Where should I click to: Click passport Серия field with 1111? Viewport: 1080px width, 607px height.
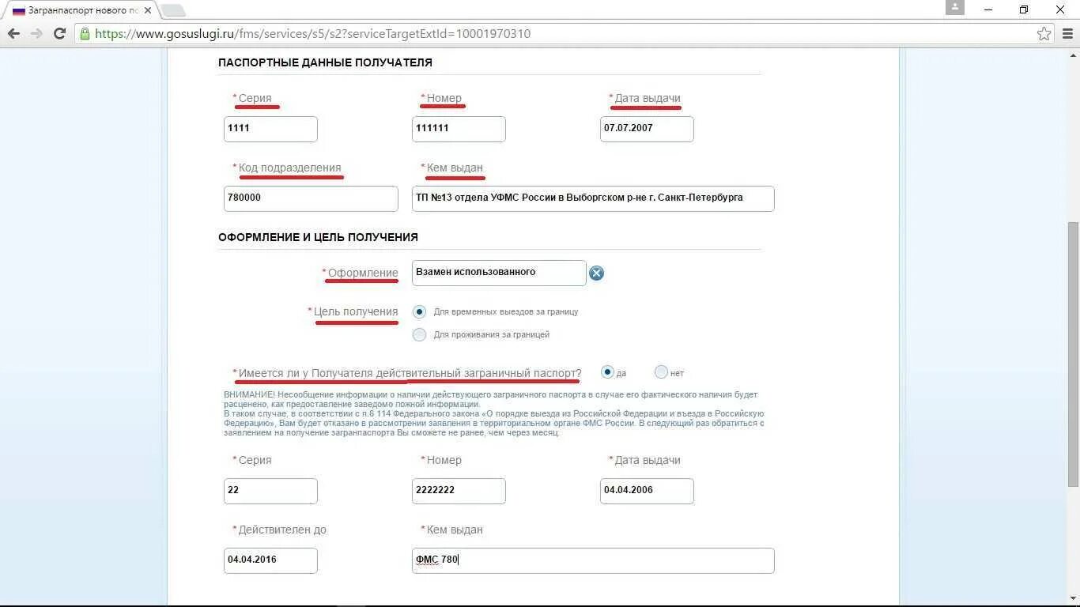coord(270,129)
